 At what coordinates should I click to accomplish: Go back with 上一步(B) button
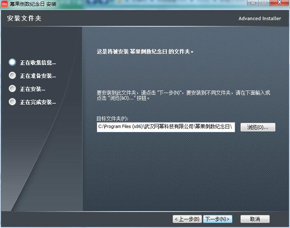(187, 219)
